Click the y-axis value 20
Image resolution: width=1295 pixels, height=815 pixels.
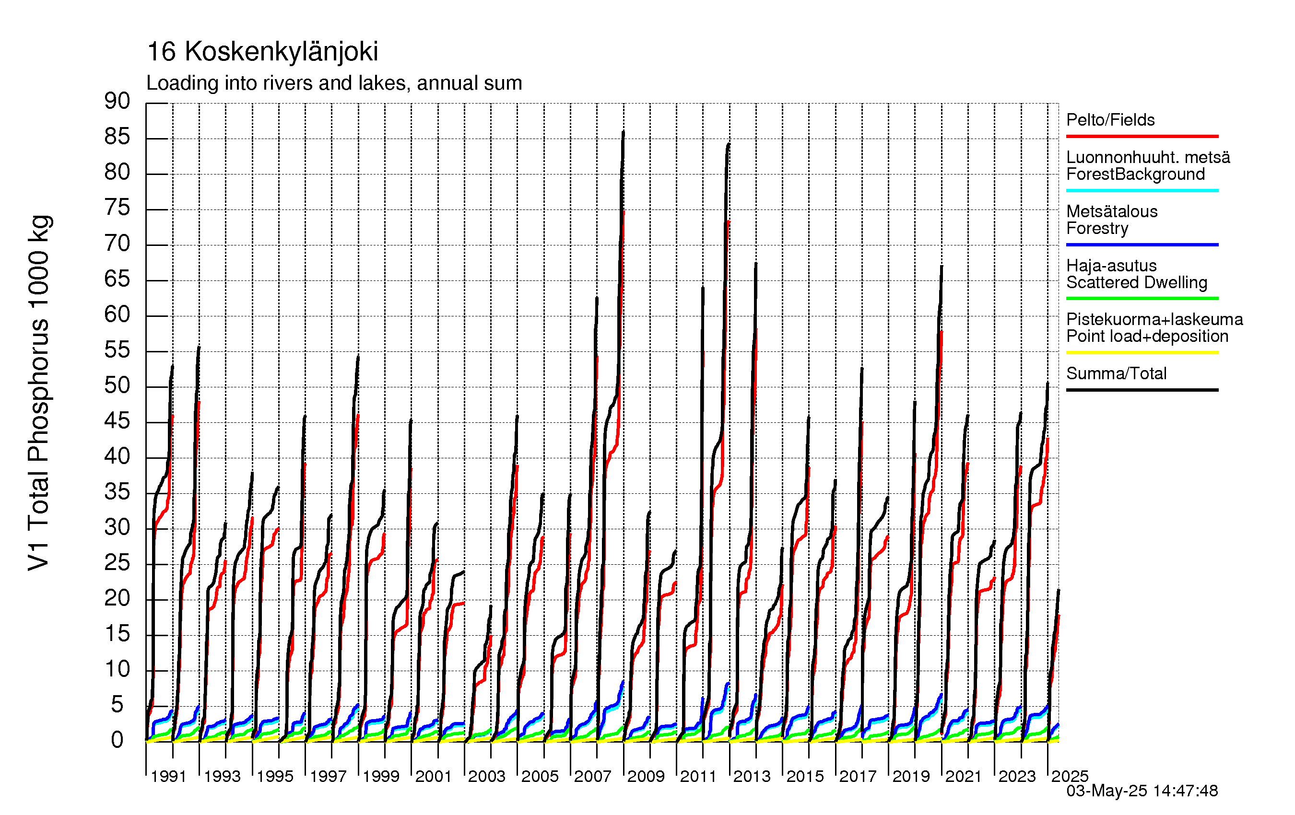(117, 598)
